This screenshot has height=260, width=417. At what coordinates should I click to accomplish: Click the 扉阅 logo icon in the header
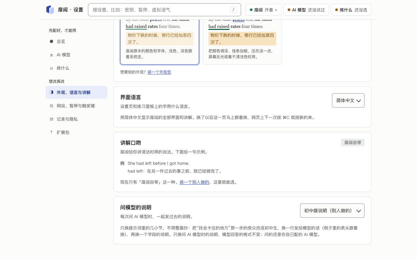[x=50, y=10]
